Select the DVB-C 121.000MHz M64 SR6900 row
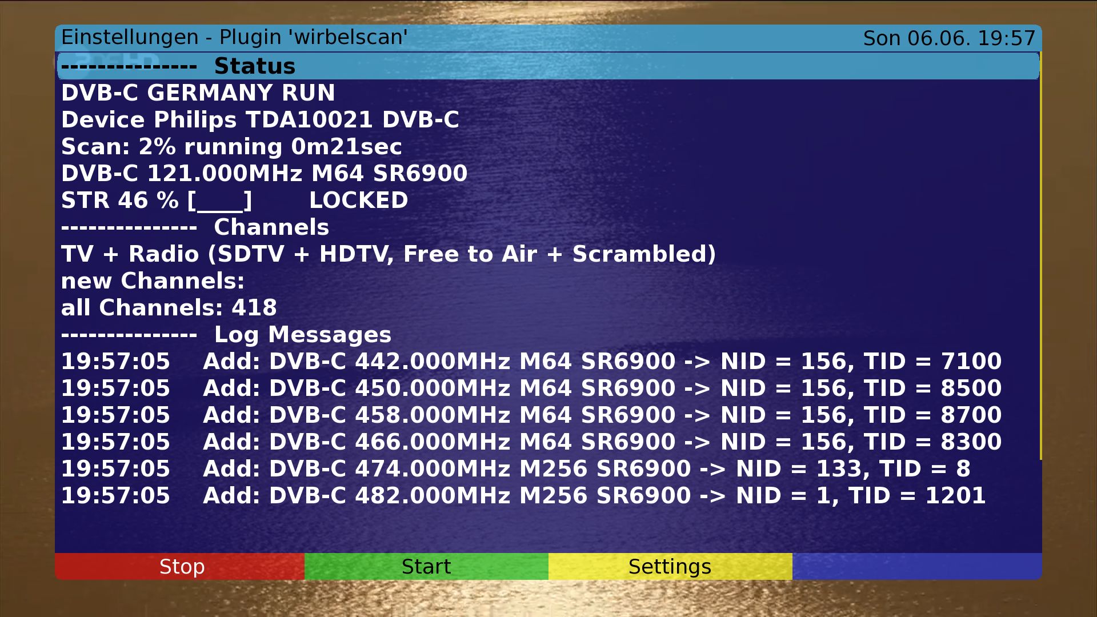 264,174
